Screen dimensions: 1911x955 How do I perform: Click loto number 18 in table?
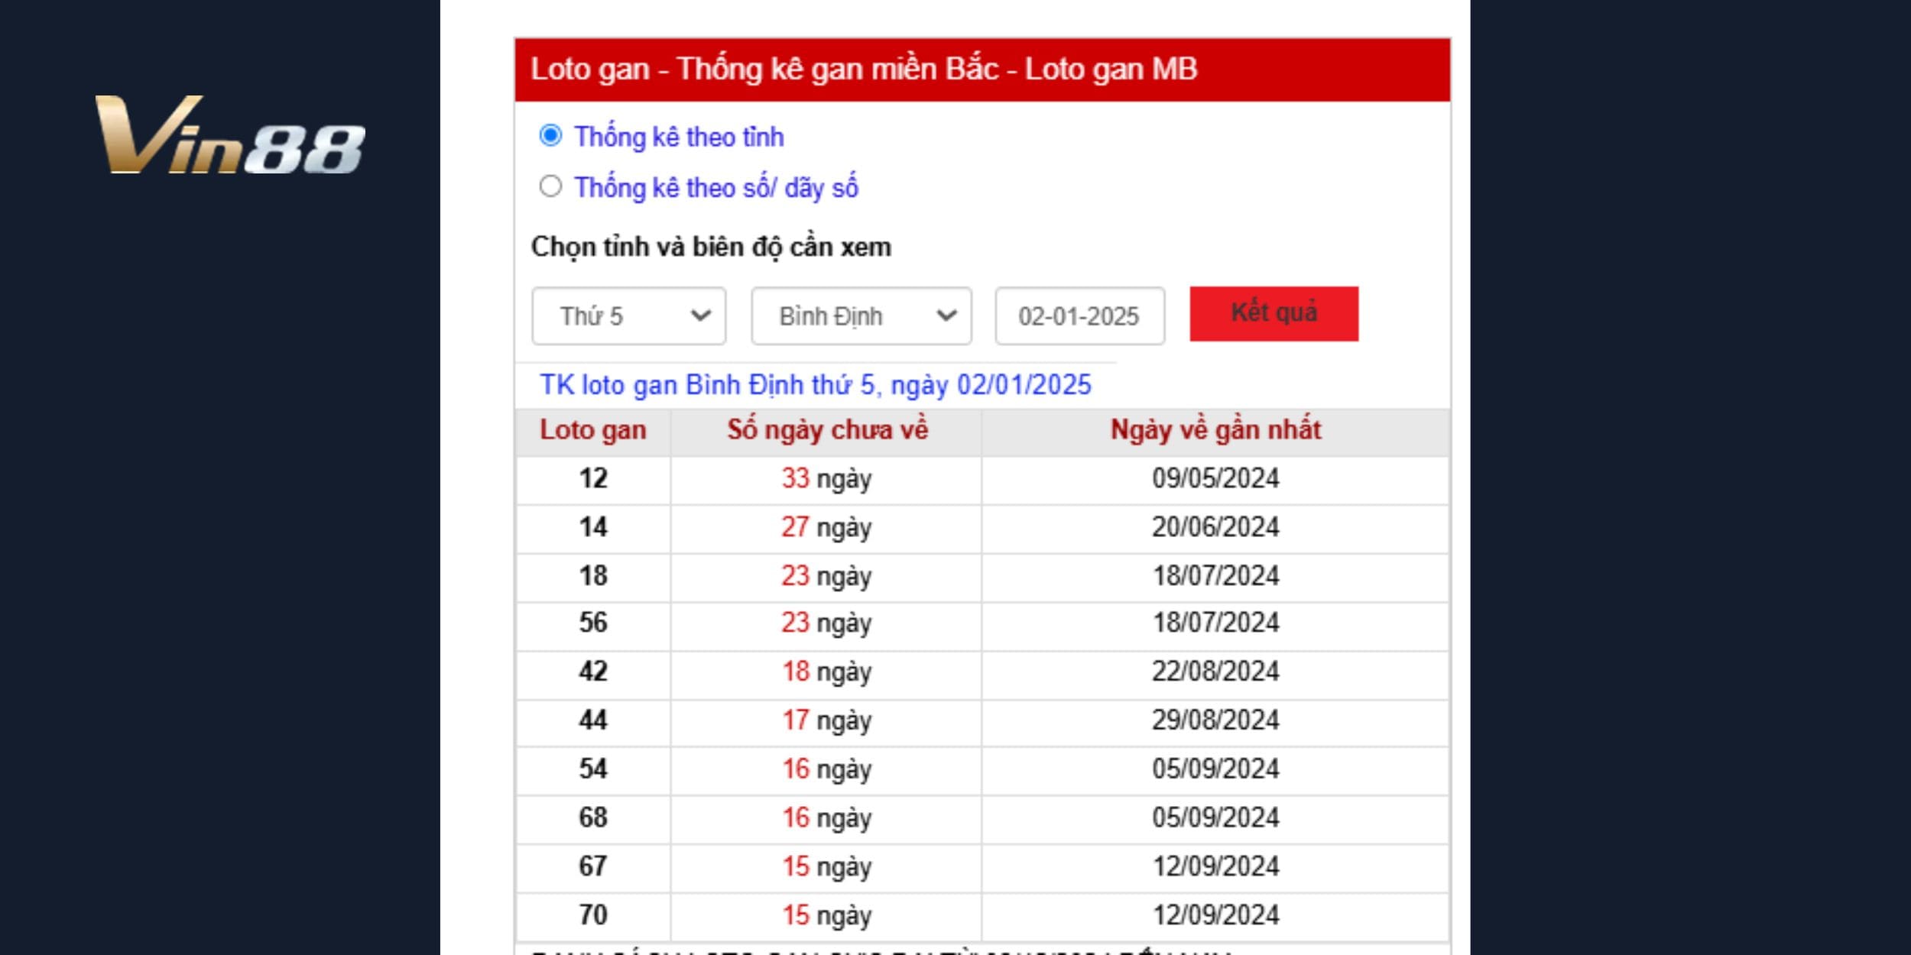pyautogui.click(x=593, y=575)
